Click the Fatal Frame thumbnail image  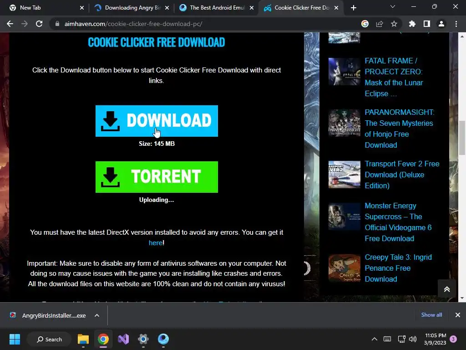pyautogui.click(x=344, y=72)
